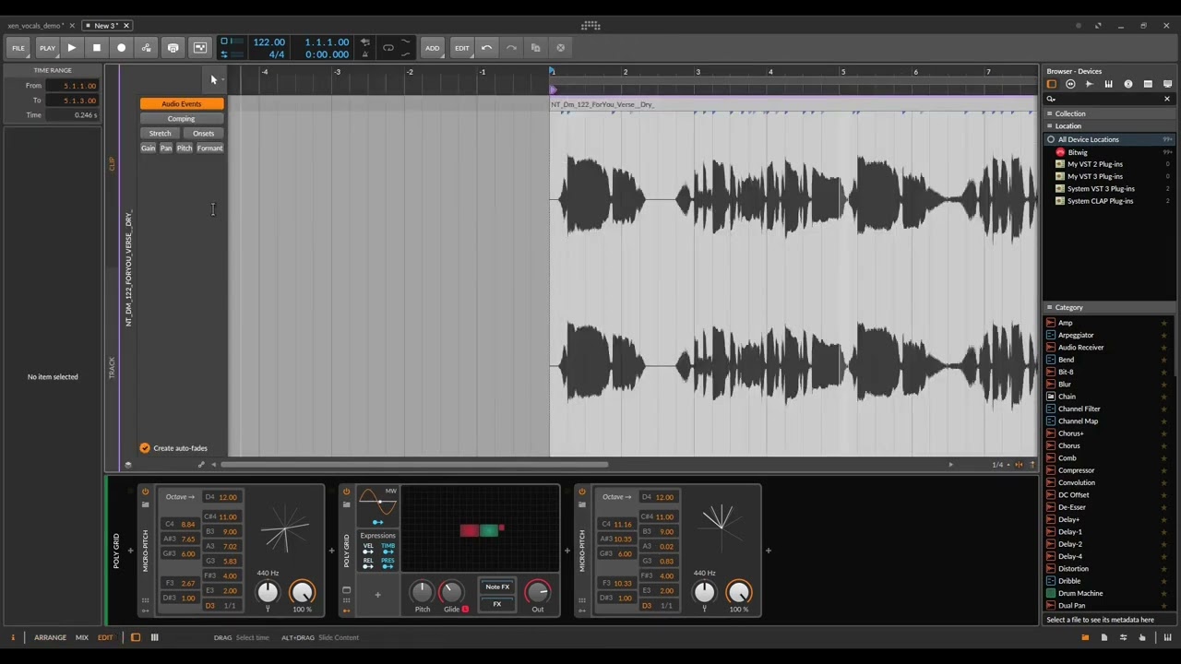Screen dimensions: 1181x664
Task: Edit the To time range value
Action: click(74, 101)
